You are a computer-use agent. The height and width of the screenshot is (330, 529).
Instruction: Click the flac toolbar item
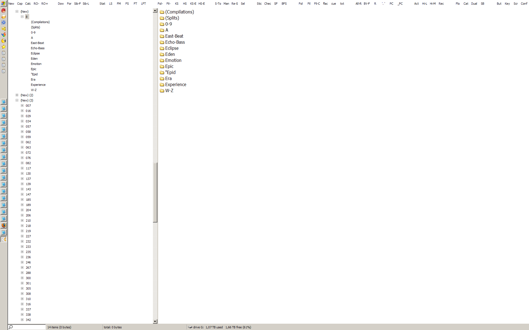(325, 4)
